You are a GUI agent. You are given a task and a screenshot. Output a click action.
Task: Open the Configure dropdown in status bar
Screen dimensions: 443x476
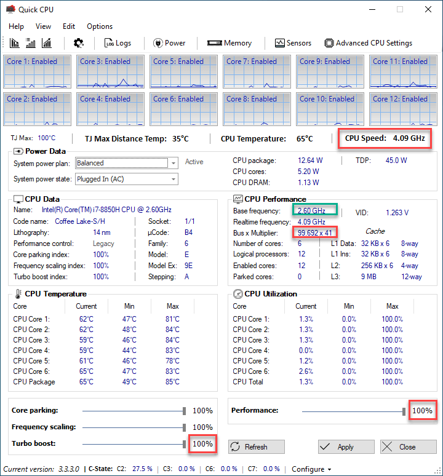pos(311,469)
